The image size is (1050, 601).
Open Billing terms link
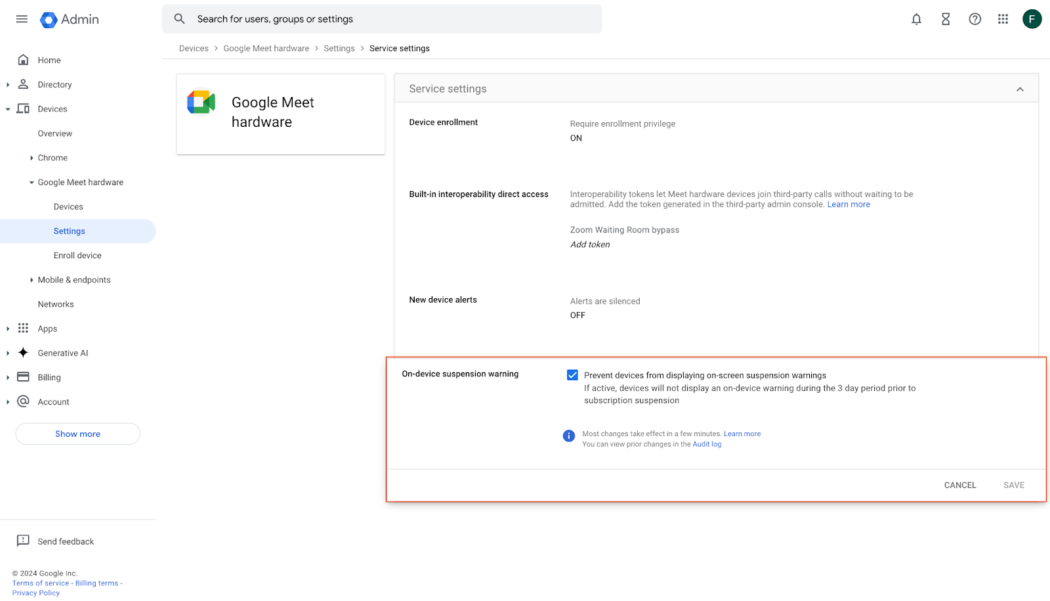click(96, 583)
